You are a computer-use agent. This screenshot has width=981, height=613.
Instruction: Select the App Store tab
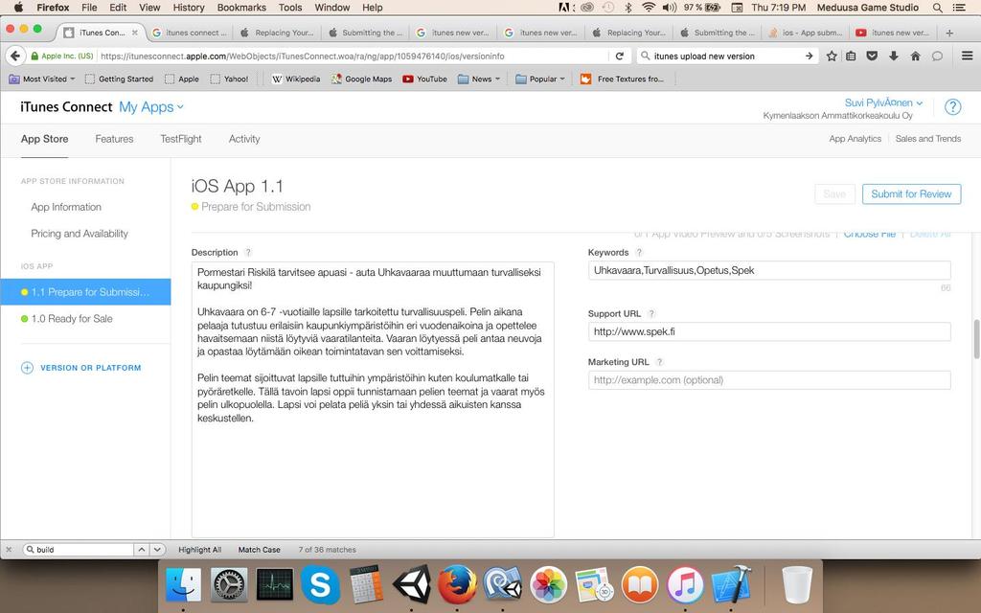[44, 139]
